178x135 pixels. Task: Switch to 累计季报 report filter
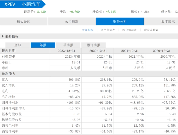[93, 45]
